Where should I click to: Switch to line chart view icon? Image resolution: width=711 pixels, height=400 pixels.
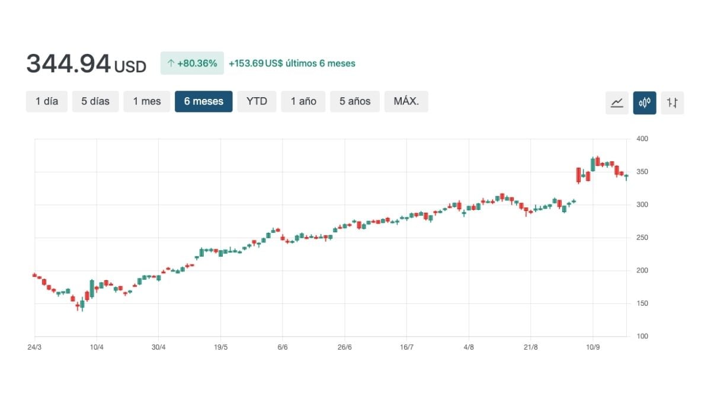pos(617,103)
